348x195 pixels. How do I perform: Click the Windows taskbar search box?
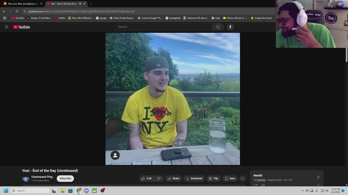(30, 191)
